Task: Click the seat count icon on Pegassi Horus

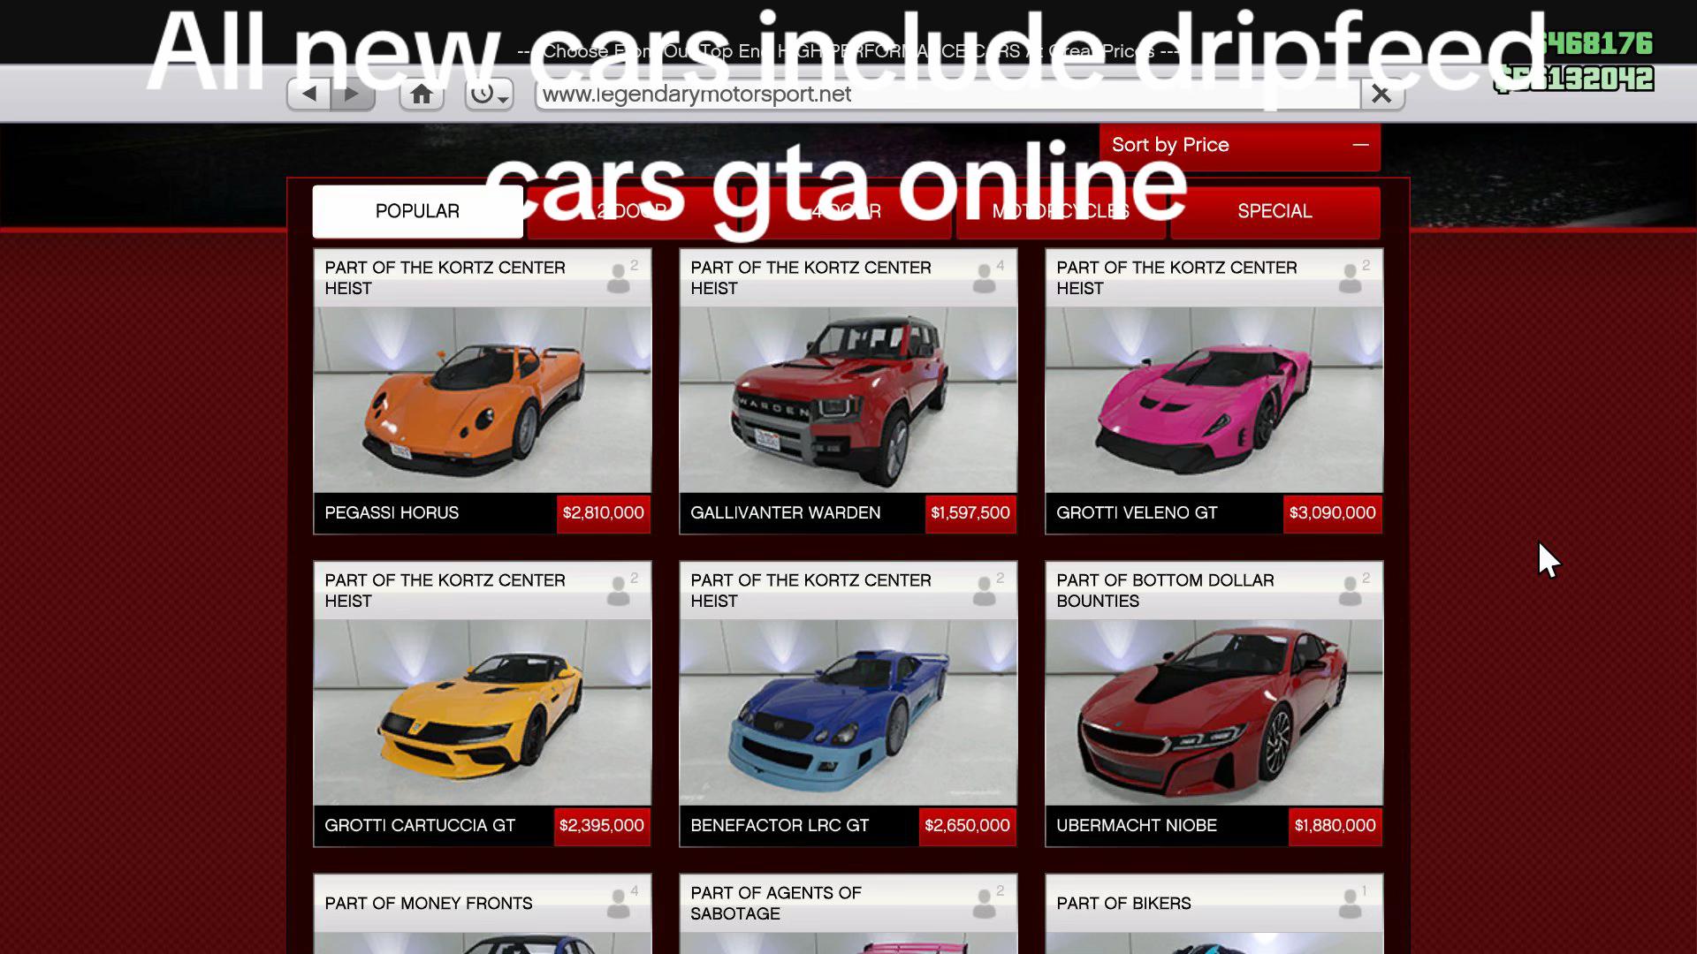Action: [621, 276]
